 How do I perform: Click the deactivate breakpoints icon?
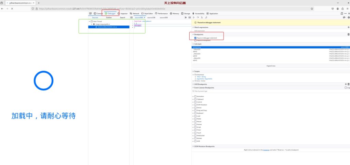coord(344,17)
